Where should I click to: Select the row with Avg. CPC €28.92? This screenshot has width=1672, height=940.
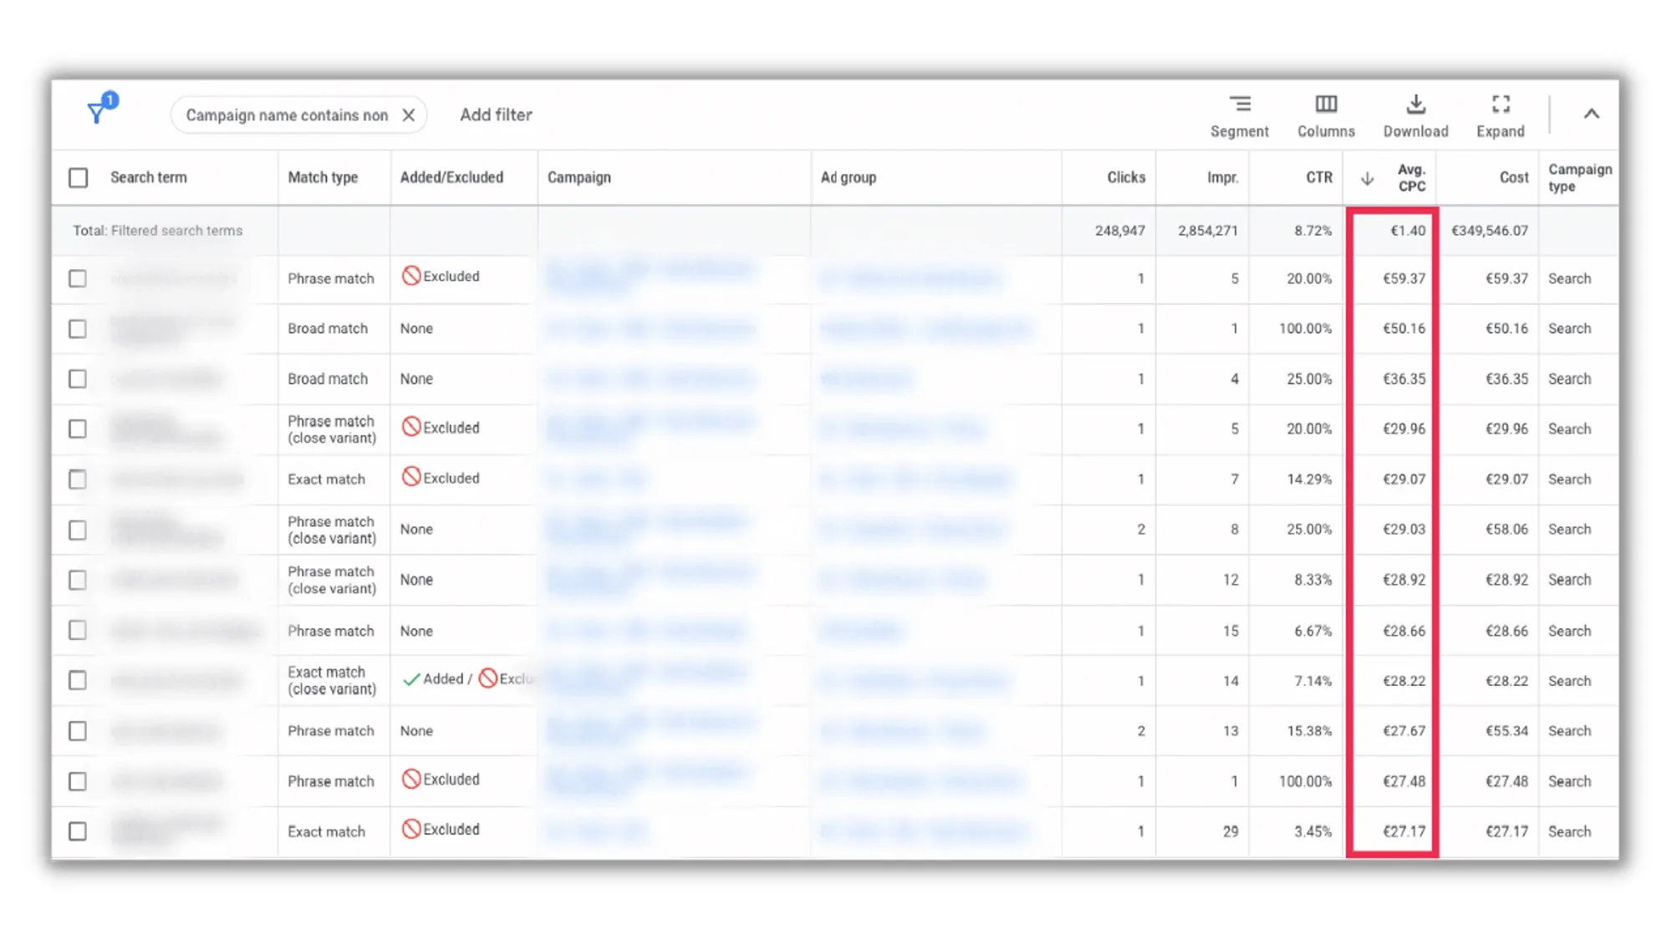tap(78, 580)
